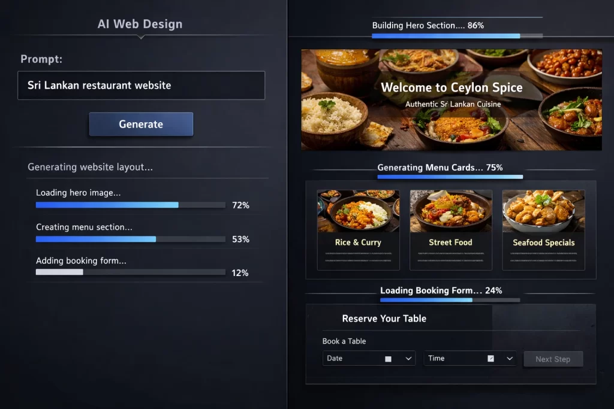
Task: Click the Authentic Sri Lankan Cuisine subtitle
Action: (453, 104)
